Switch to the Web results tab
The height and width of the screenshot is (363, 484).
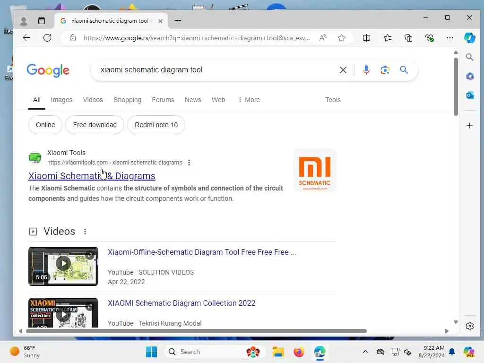[218, 100]
